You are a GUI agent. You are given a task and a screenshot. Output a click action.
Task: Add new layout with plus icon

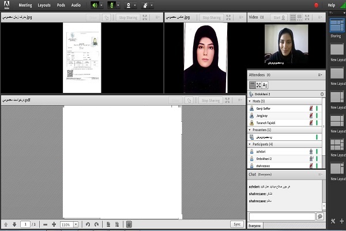point(341,221)
